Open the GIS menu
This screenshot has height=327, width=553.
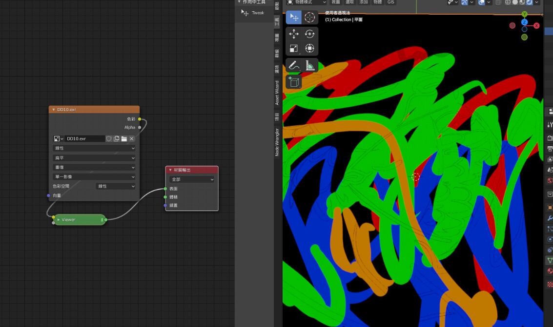coord(391,2)
